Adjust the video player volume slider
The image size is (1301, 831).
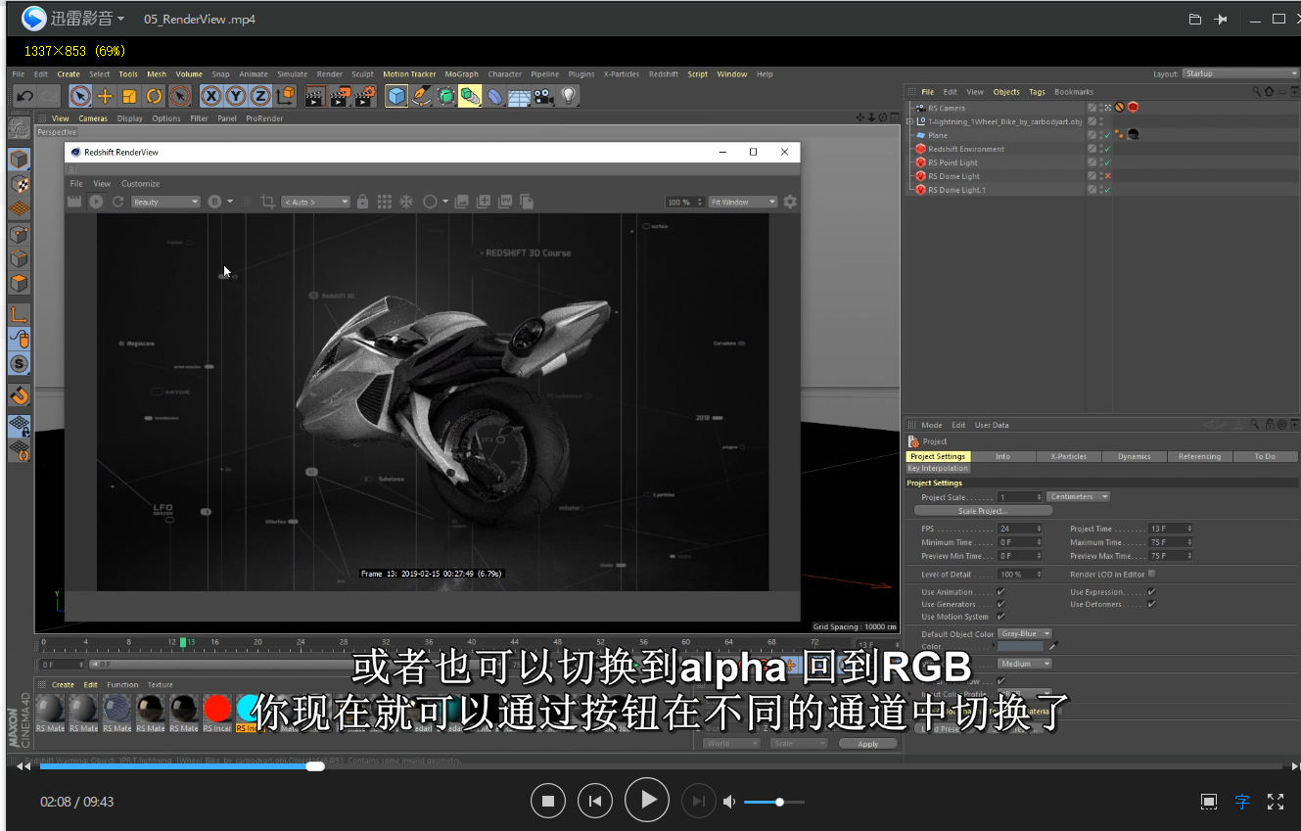[779, 802]
